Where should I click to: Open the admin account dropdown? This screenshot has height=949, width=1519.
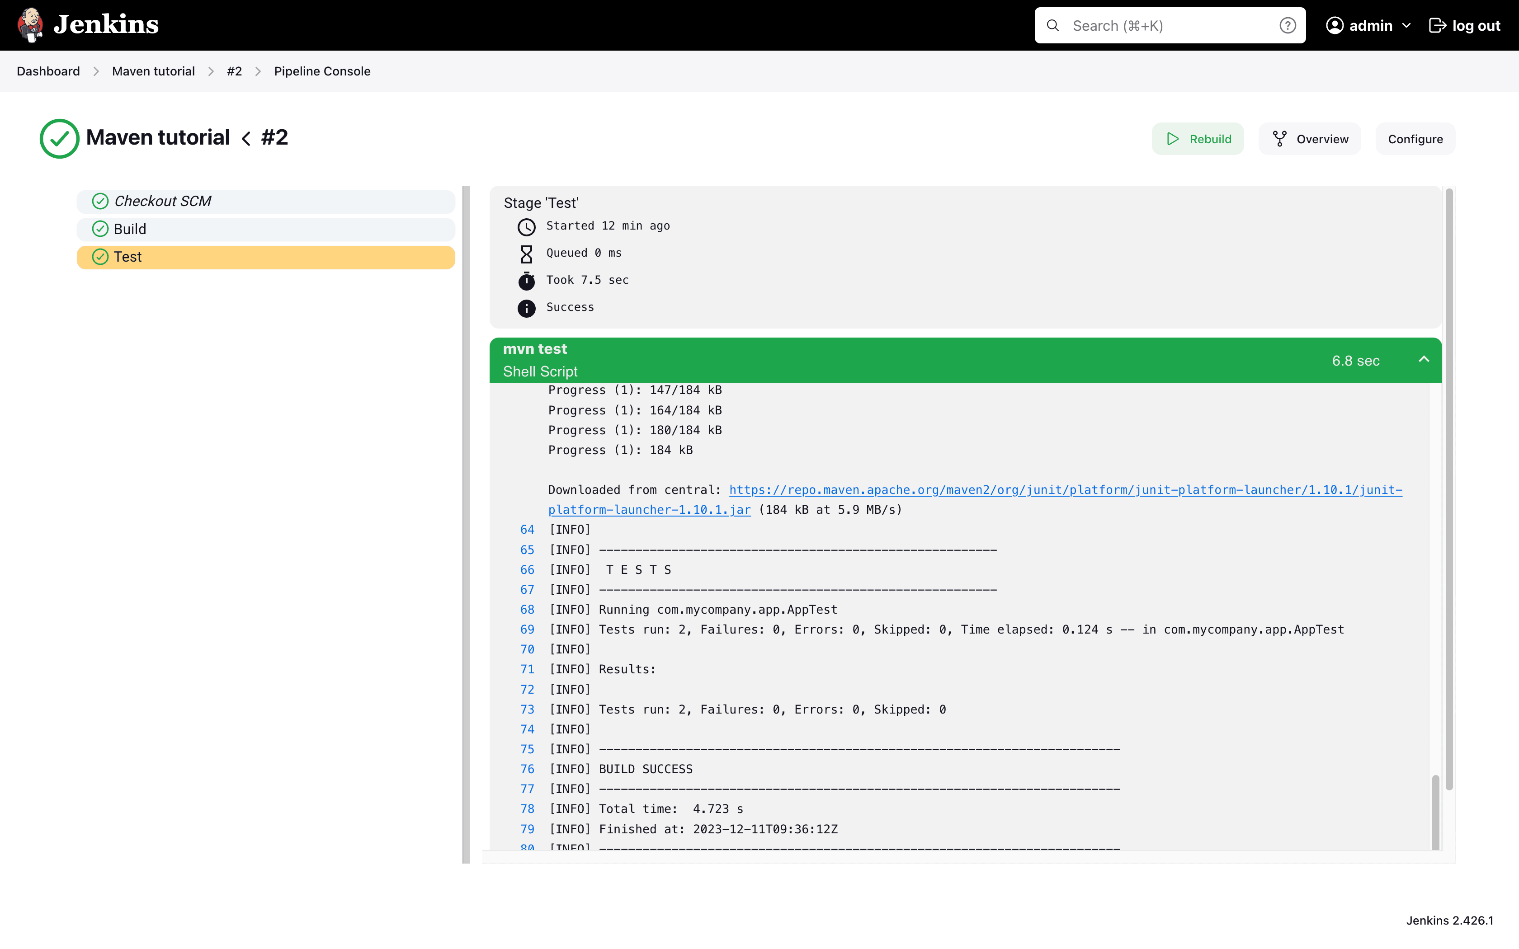coord(1406,25)
